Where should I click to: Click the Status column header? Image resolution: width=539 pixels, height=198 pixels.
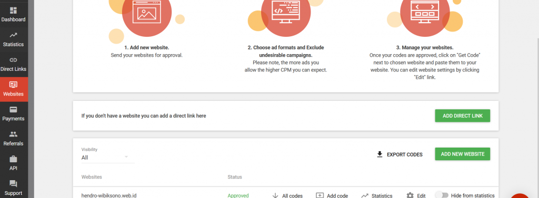coord(235,177)
